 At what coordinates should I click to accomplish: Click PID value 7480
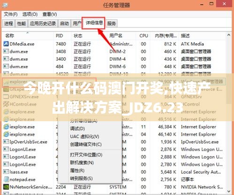coord(61,44)
